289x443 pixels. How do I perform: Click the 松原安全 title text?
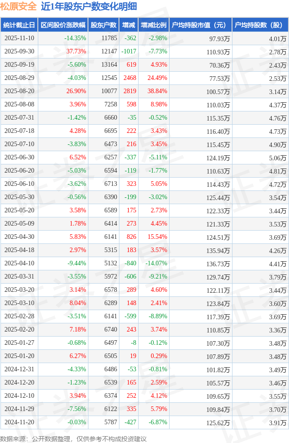pos(18,7)
